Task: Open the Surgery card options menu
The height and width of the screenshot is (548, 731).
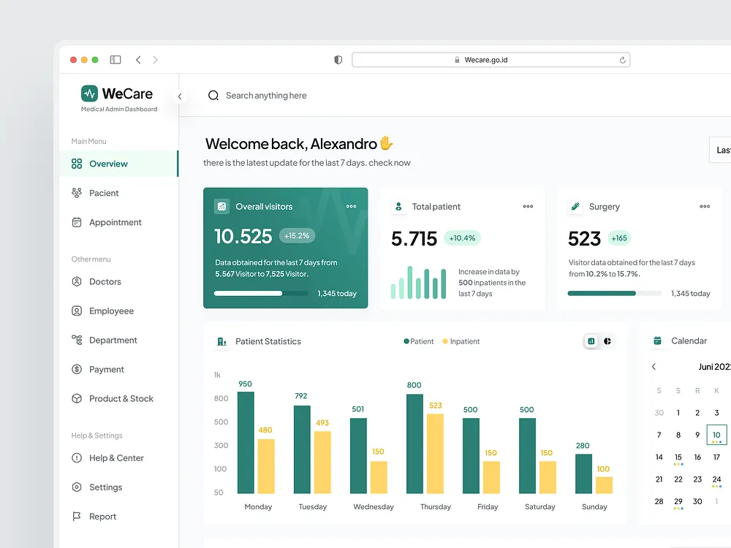Action: (x=704, y=206)
